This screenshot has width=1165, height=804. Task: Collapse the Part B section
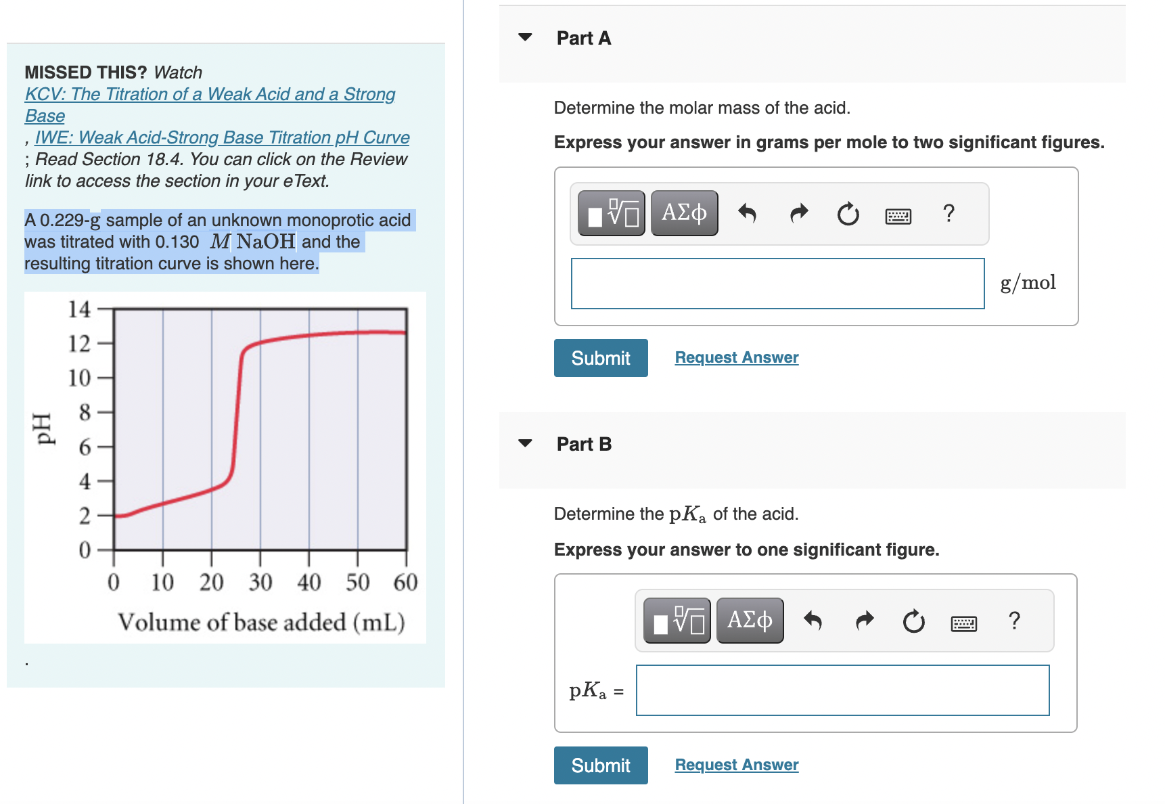(525, 444)
